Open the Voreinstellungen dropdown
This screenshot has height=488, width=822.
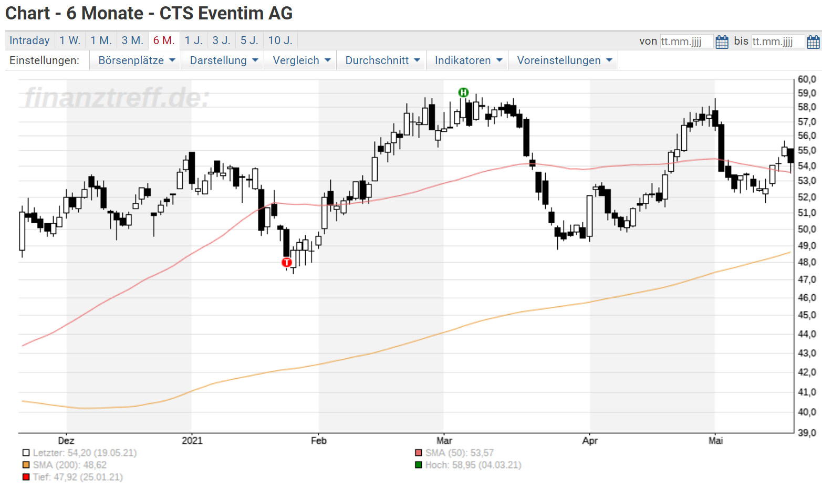tap(564, 60)
